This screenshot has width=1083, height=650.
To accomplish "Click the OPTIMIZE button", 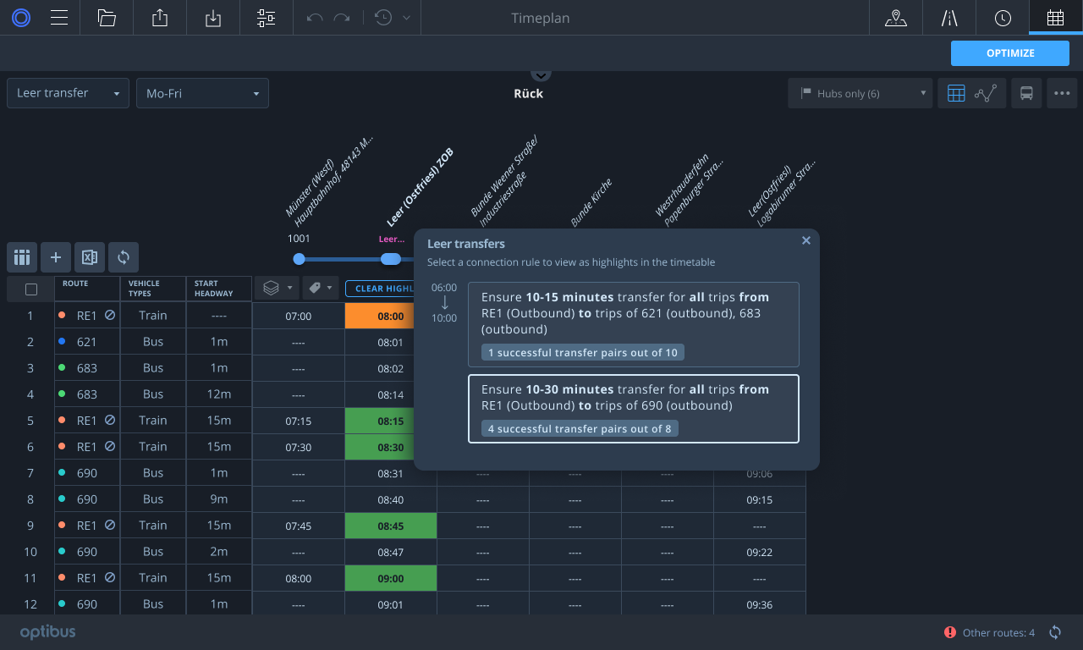I will [x=1010, y=52].
